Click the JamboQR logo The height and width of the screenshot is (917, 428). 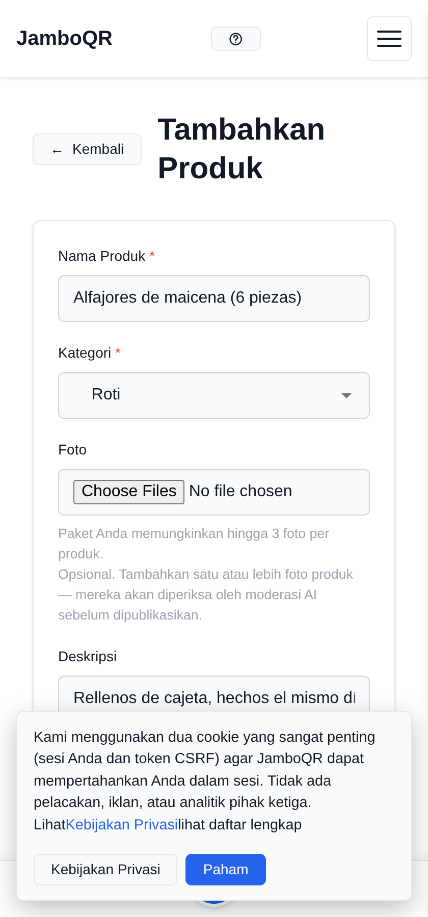(x=64, y=38)
